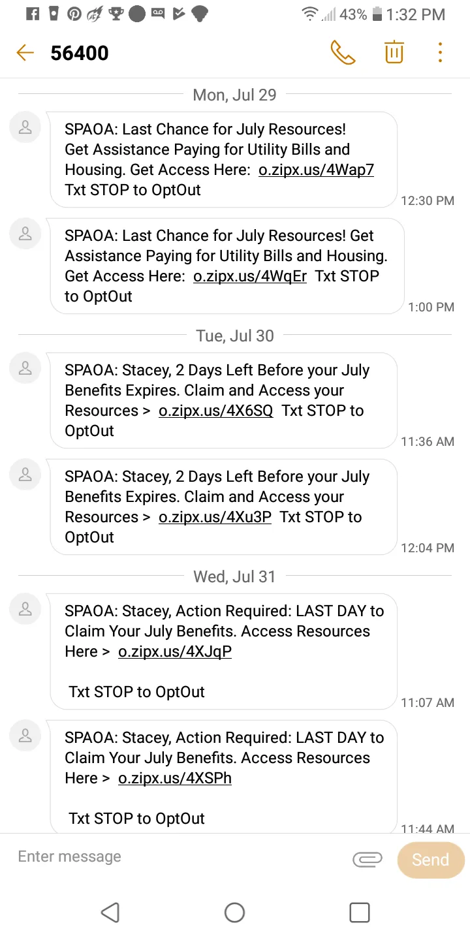The width and height of the screenshot is (470, 940).
Task: Tap the battery indicator in status bar
Action: click(x=377, y=14)
